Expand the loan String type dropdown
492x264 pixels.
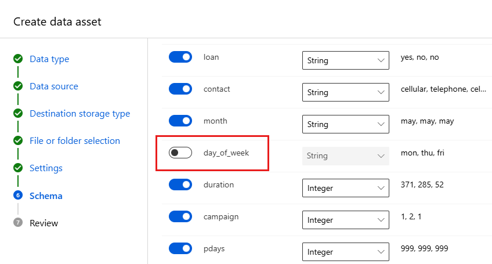click(x=346, y=60)
